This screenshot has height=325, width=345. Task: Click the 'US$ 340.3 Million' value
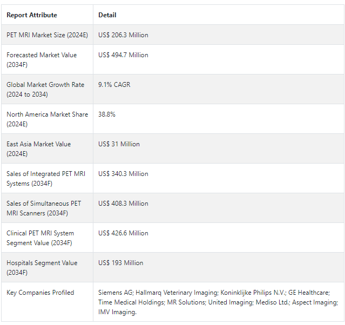tap(123, 174)
